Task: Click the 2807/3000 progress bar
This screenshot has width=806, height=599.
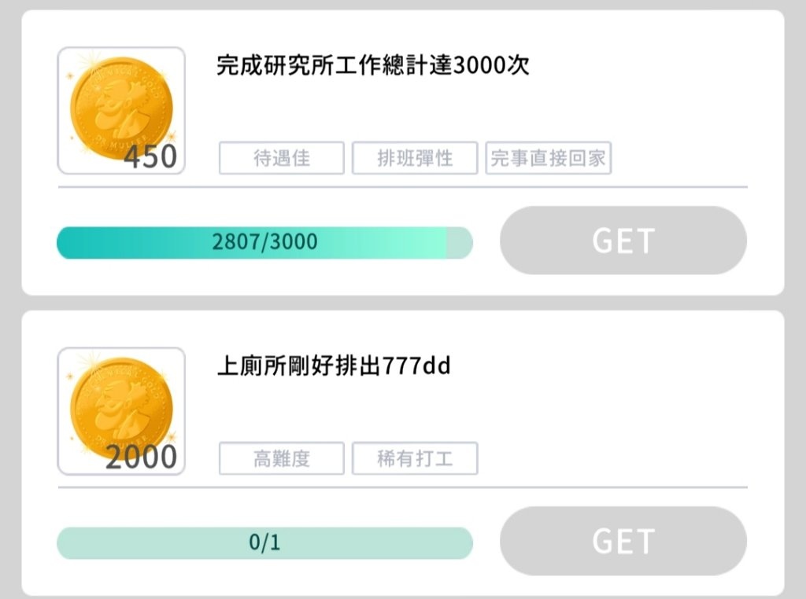Action: [x=264, y=242]
